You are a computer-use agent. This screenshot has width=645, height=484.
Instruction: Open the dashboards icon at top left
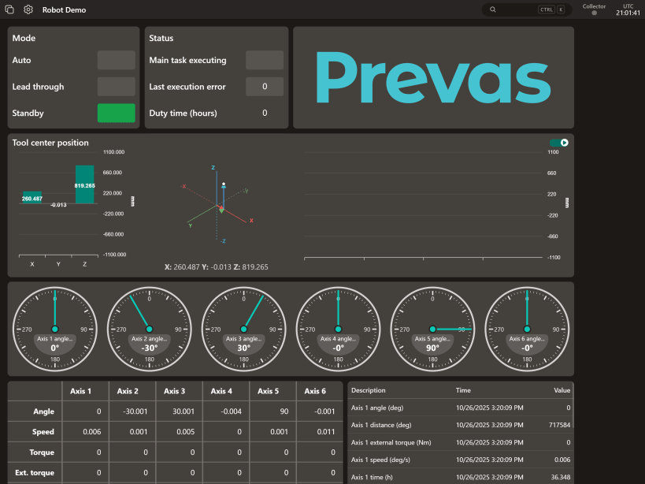tap(9, 9)
